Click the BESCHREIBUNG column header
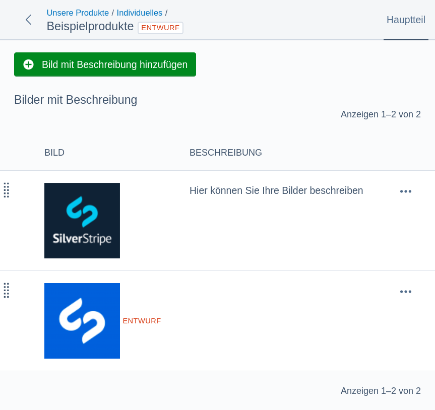435x410 pixels. (225, 153)
